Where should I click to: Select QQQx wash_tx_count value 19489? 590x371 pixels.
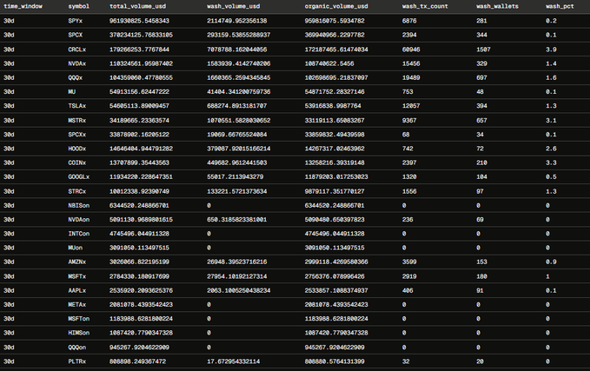411,77
